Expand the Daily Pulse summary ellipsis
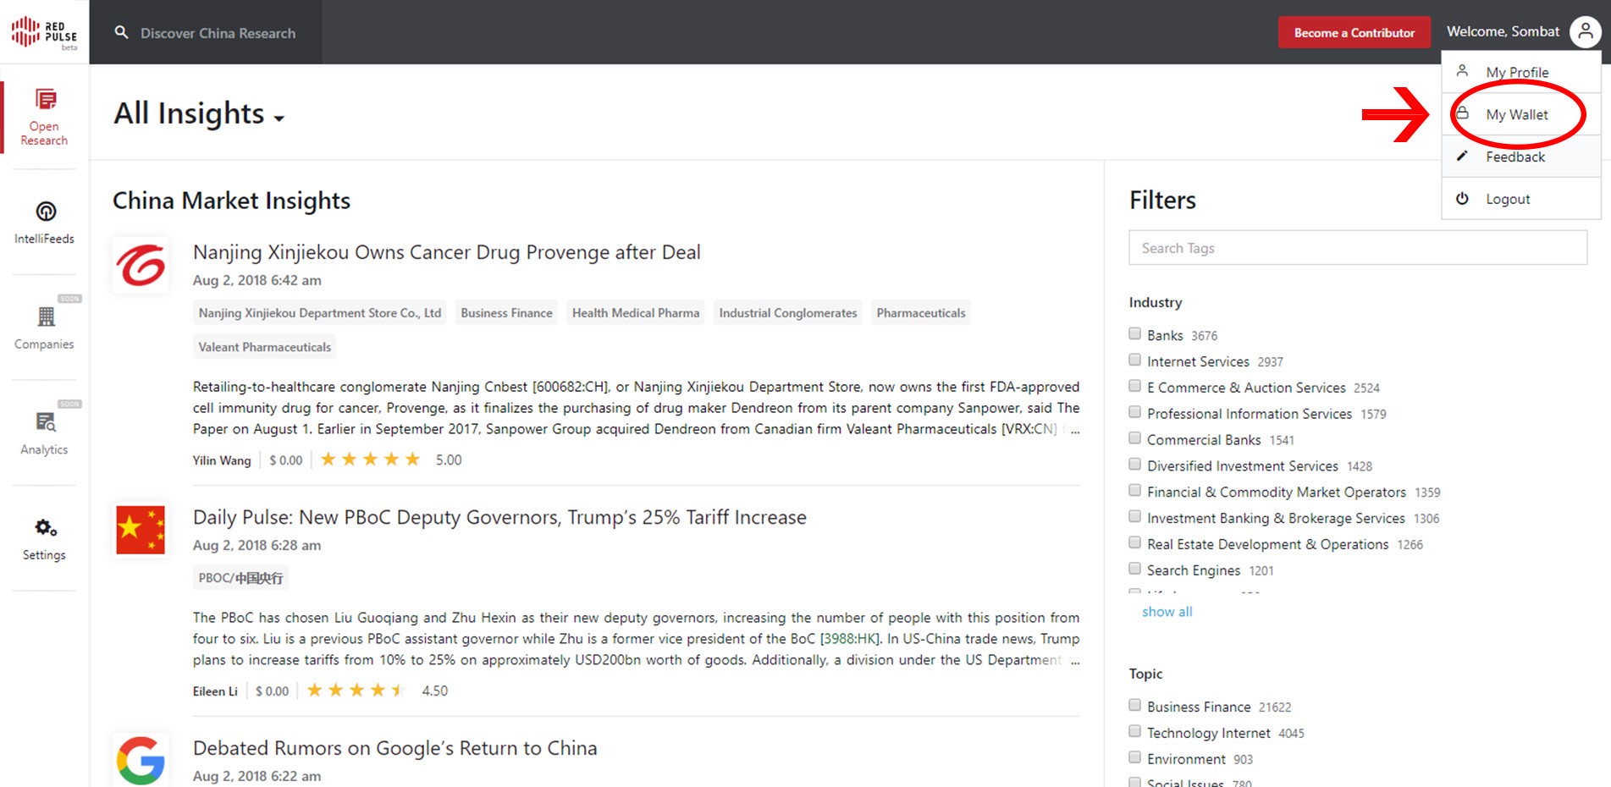Screen dimensions: 1611x787 coord(1075,661)
